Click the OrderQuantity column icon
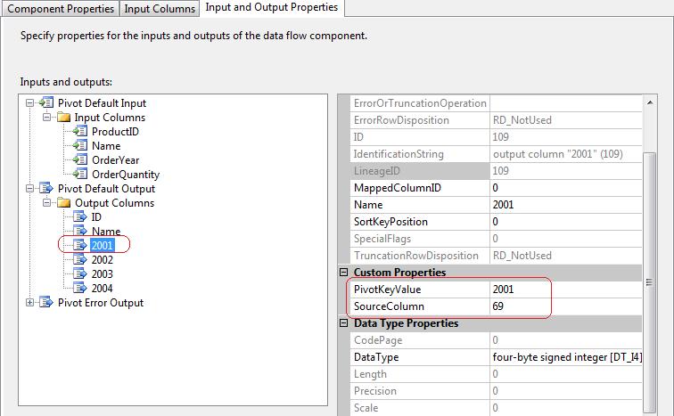This screenshot has height=416, width=674. point(80,175)
